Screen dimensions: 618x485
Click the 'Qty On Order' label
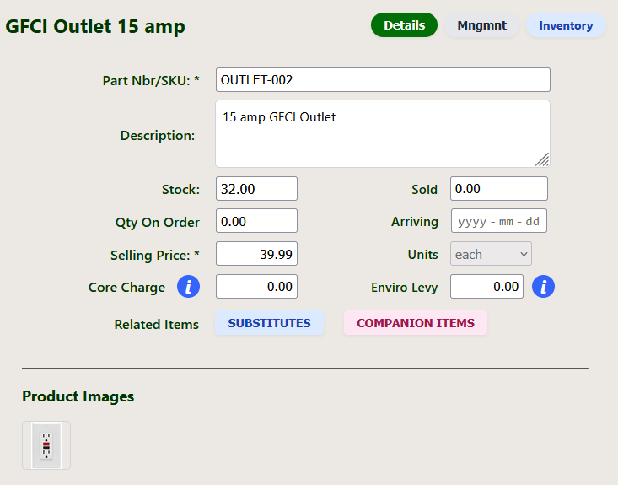coord(158,223)
